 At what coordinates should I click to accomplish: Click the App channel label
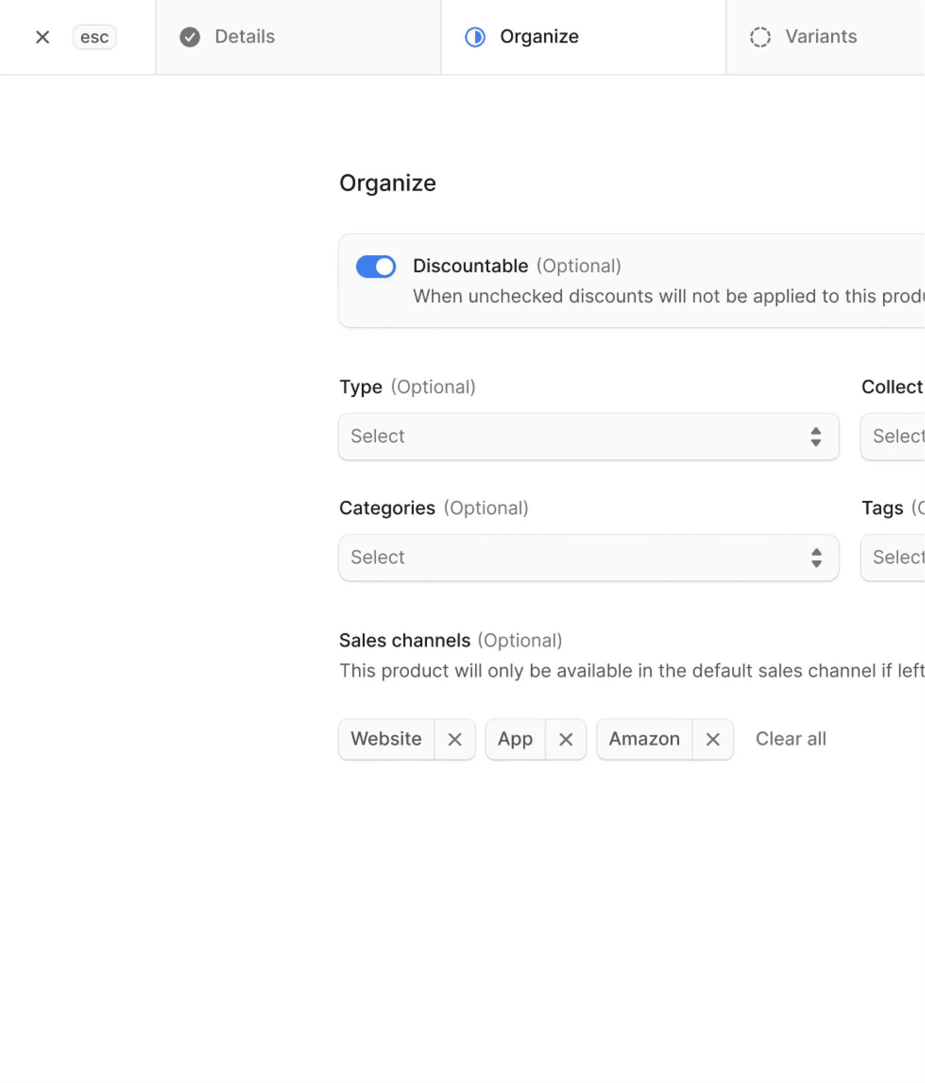[515, 739]
